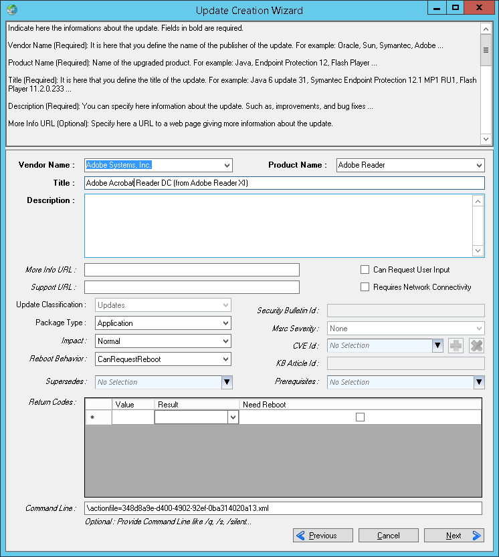Open Result dropdown in Return Codes row
Image resolution: width=499 pixels, height=557 pixels.
pos(233,417)
